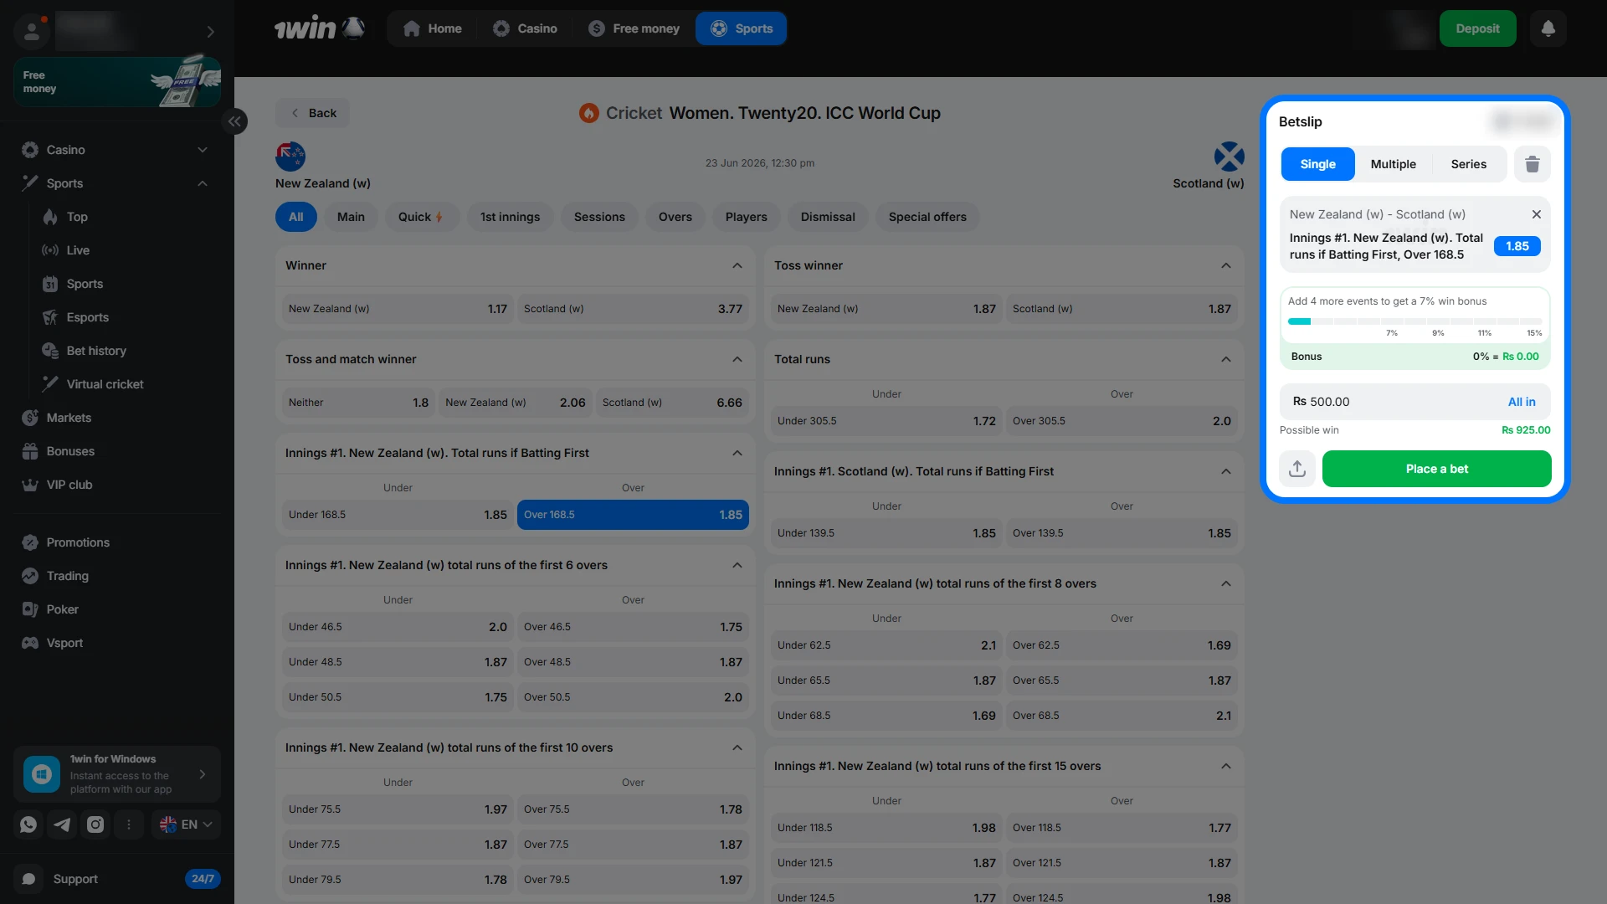Click Place a bet button
Viewport: 1607px width, 904px height.
(1436, 469)
